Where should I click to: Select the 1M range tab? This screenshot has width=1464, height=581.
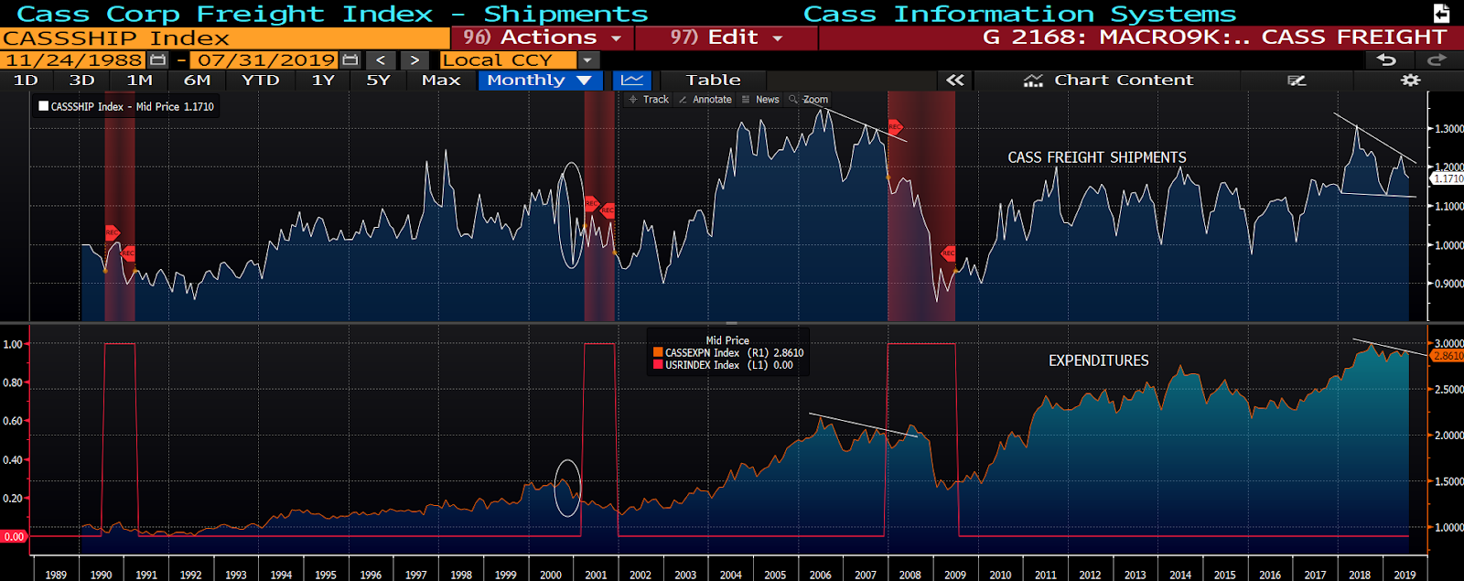140,81
